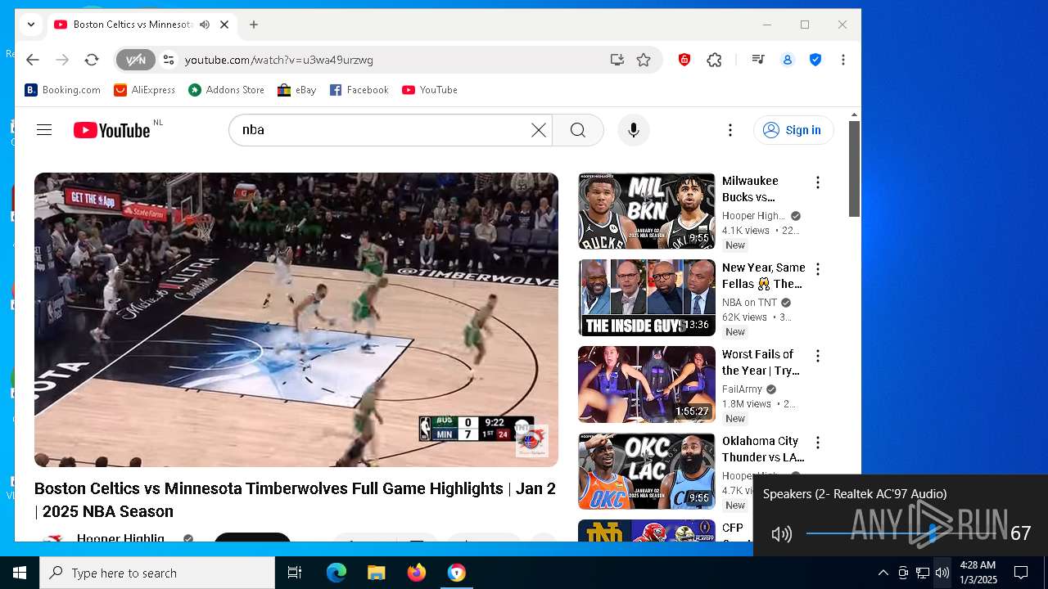Open the YouTube hamburger guide menu
The height and width of the screenshot is (589, 1048).
pyautogui.click(x=44, y=130)
